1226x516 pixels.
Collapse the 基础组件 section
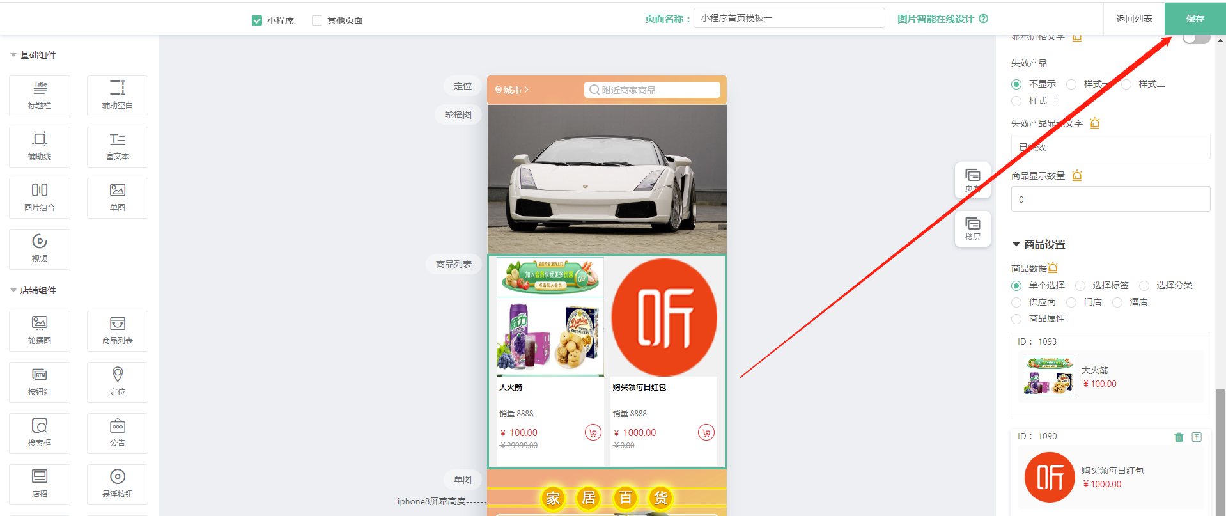point(13,55)
